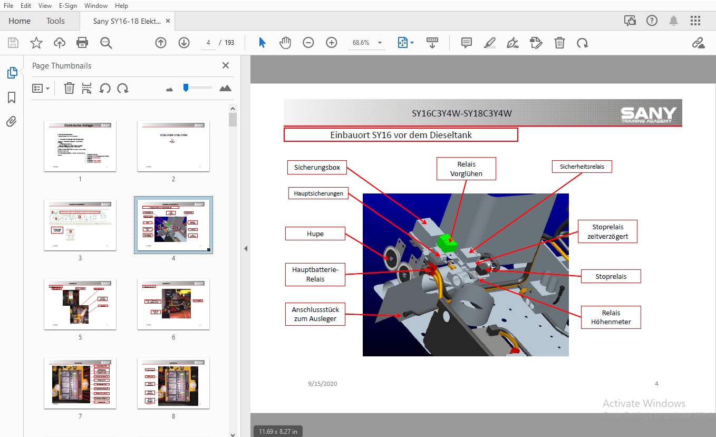
Task: Print the document
Action: (82, 43)
